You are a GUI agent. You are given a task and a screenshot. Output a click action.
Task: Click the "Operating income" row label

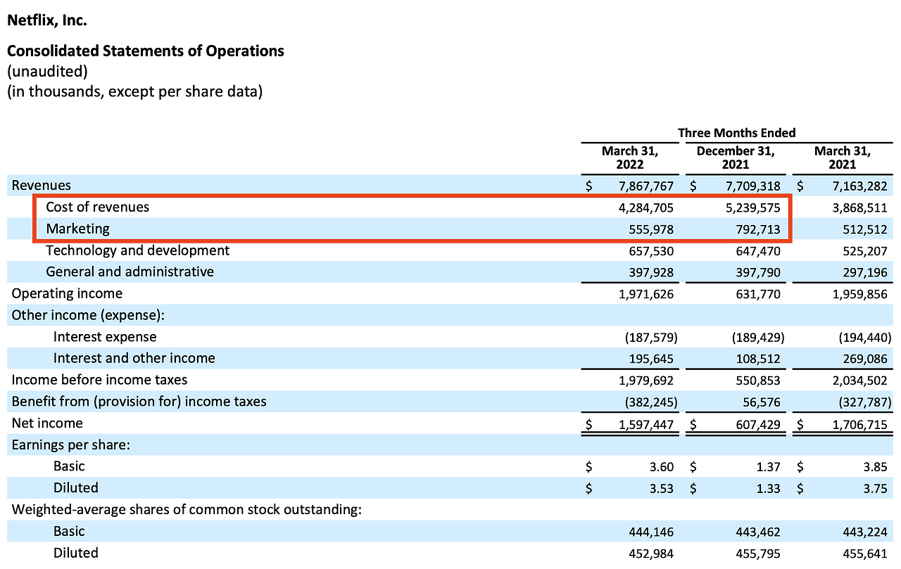click(67, 293)
